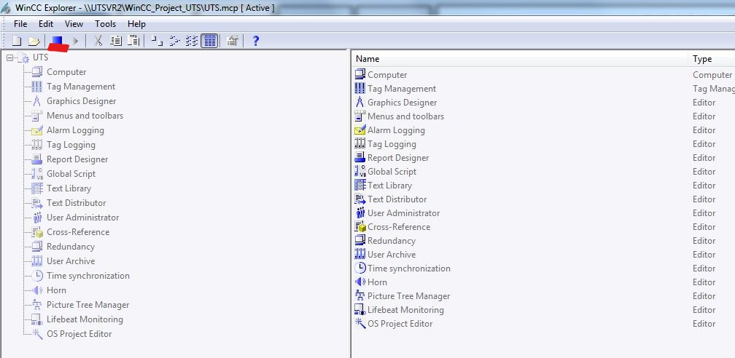Click the Copy toolbar icon
The height and width of the screenshot is (358, 735).
tap(116, 41)
